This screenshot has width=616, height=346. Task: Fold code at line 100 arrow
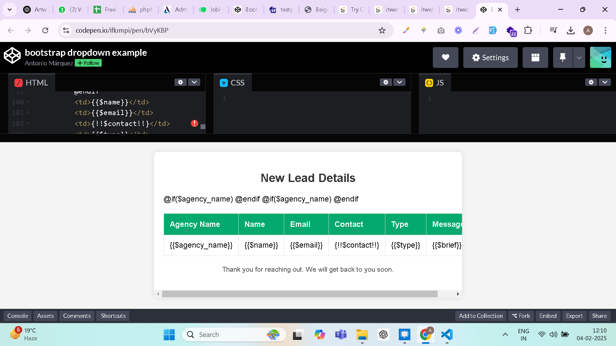29,102
